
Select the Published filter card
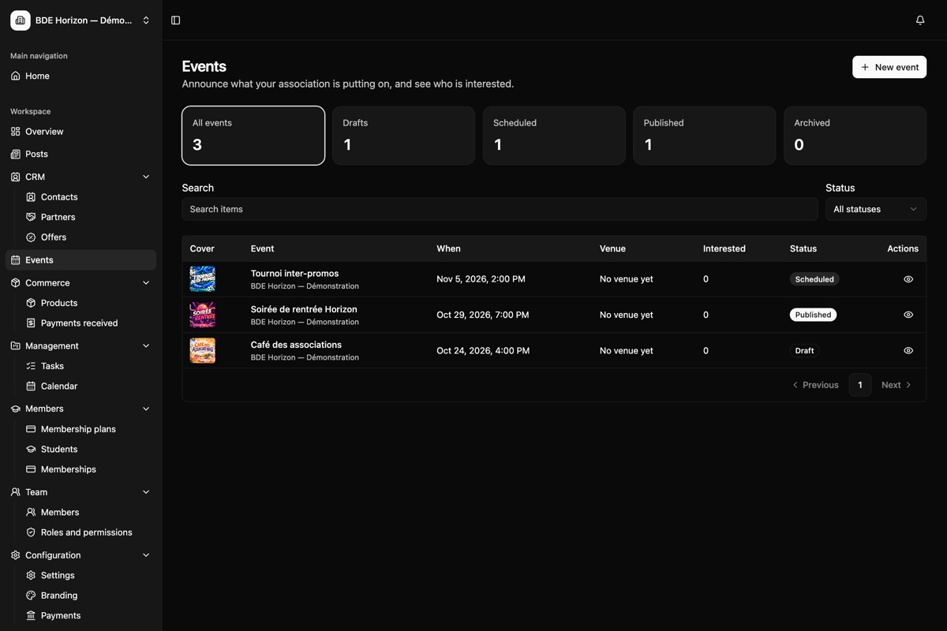point(705,136)
